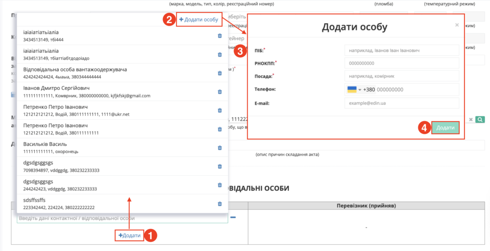Close the Додати особу dialog

[x=457, y=25]
